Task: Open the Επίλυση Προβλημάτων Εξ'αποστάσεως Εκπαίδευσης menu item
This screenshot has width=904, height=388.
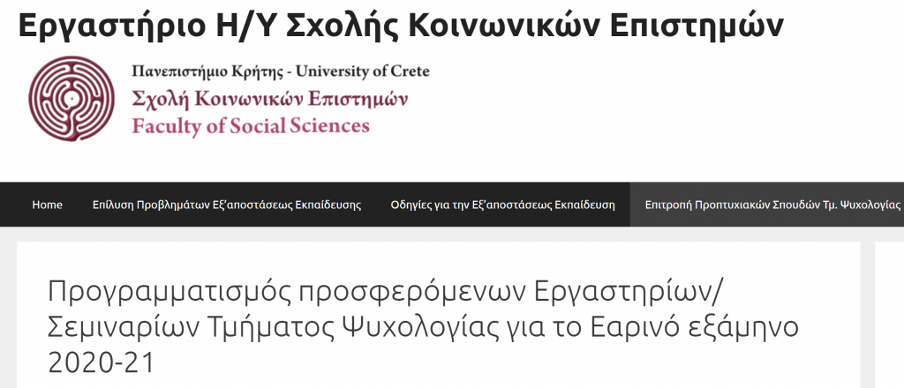Action: pos(227,205)
